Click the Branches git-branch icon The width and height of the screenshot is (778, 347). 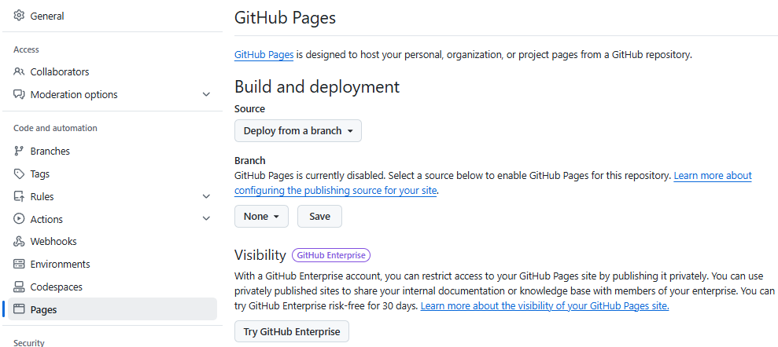(20, 151)
